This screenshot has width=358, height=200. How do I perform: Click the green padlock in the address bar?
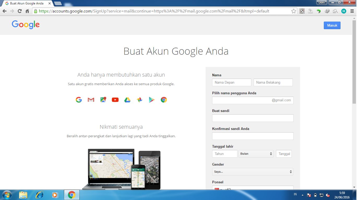(35, 11)
